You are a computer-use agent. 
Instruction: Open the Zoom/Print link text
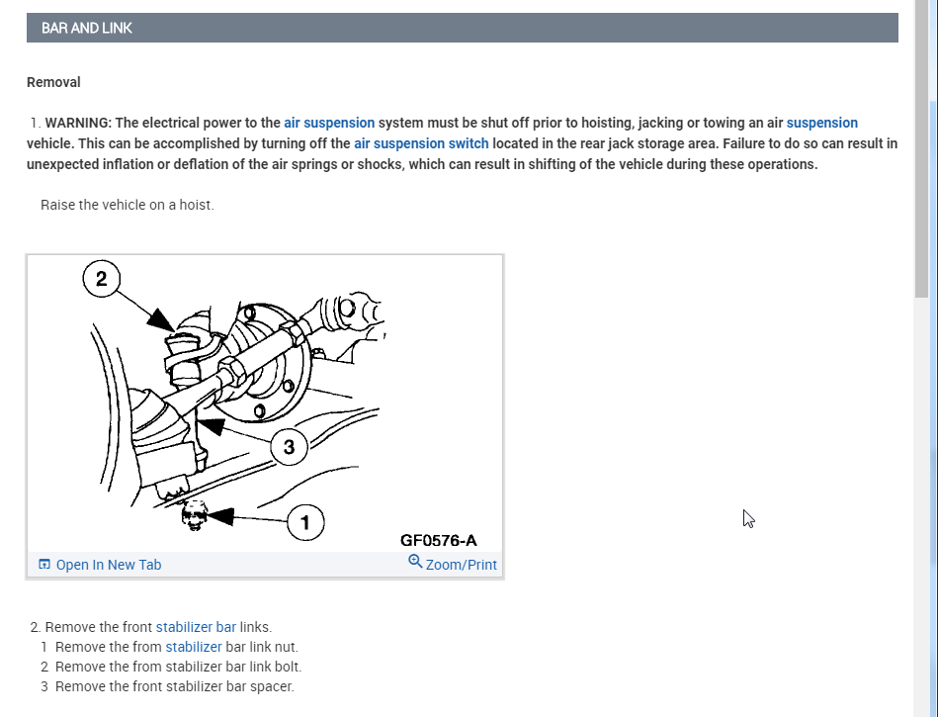point(461,565)
